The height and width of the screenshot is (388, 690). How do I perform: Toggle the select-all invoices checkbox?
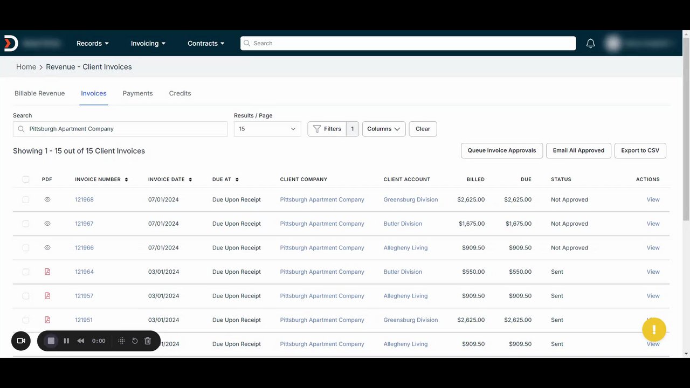(26, 179)
